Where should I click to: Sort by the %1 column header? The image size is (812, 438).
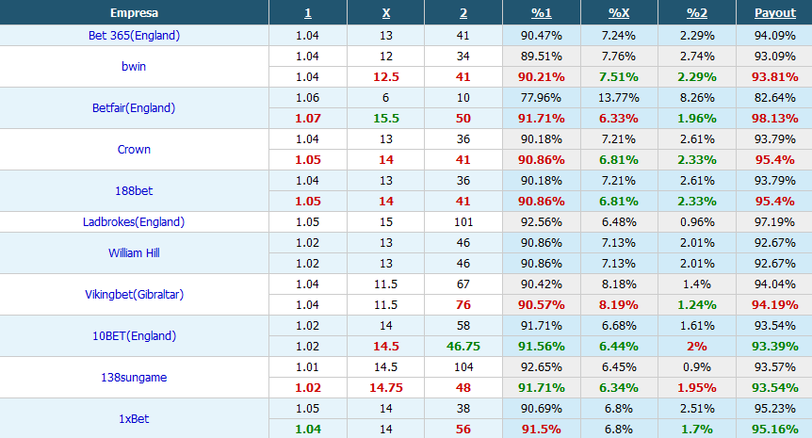click(x=541, y=13)
